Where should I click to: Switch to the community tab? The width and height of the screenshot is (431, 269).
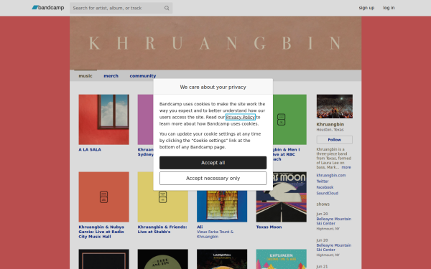tap(143, 76)
